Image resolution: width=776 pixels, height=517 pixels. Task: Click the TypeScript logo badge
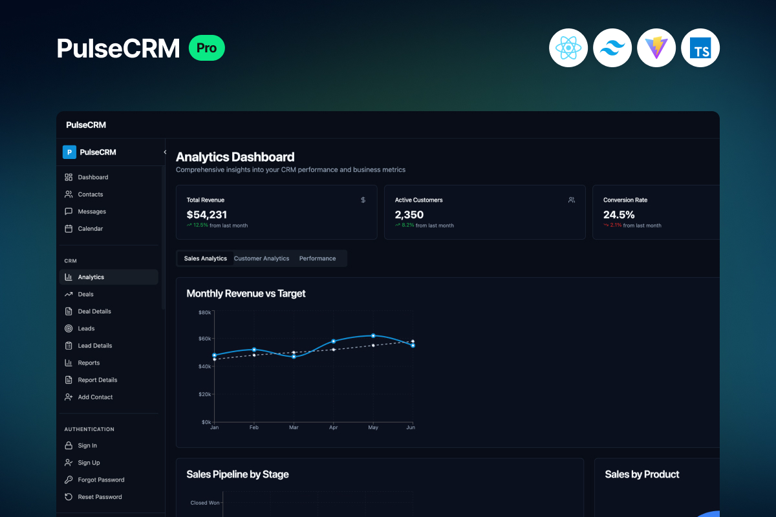[x=700, y=48]
